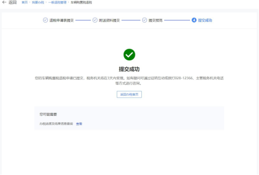Select the 提交成功 step label
Image resolution: width=259 pixels, height=175 pixels.
pyautogui.click(x=205, y=20)
